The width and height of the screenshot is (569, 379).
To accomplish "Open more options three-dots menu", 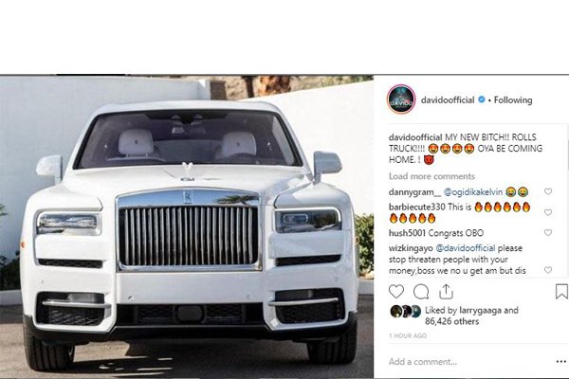I will [561, 361].
